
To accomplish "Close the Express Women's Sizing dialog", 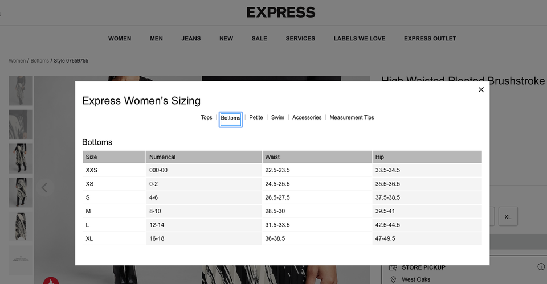I will click(x=481, y=90).
